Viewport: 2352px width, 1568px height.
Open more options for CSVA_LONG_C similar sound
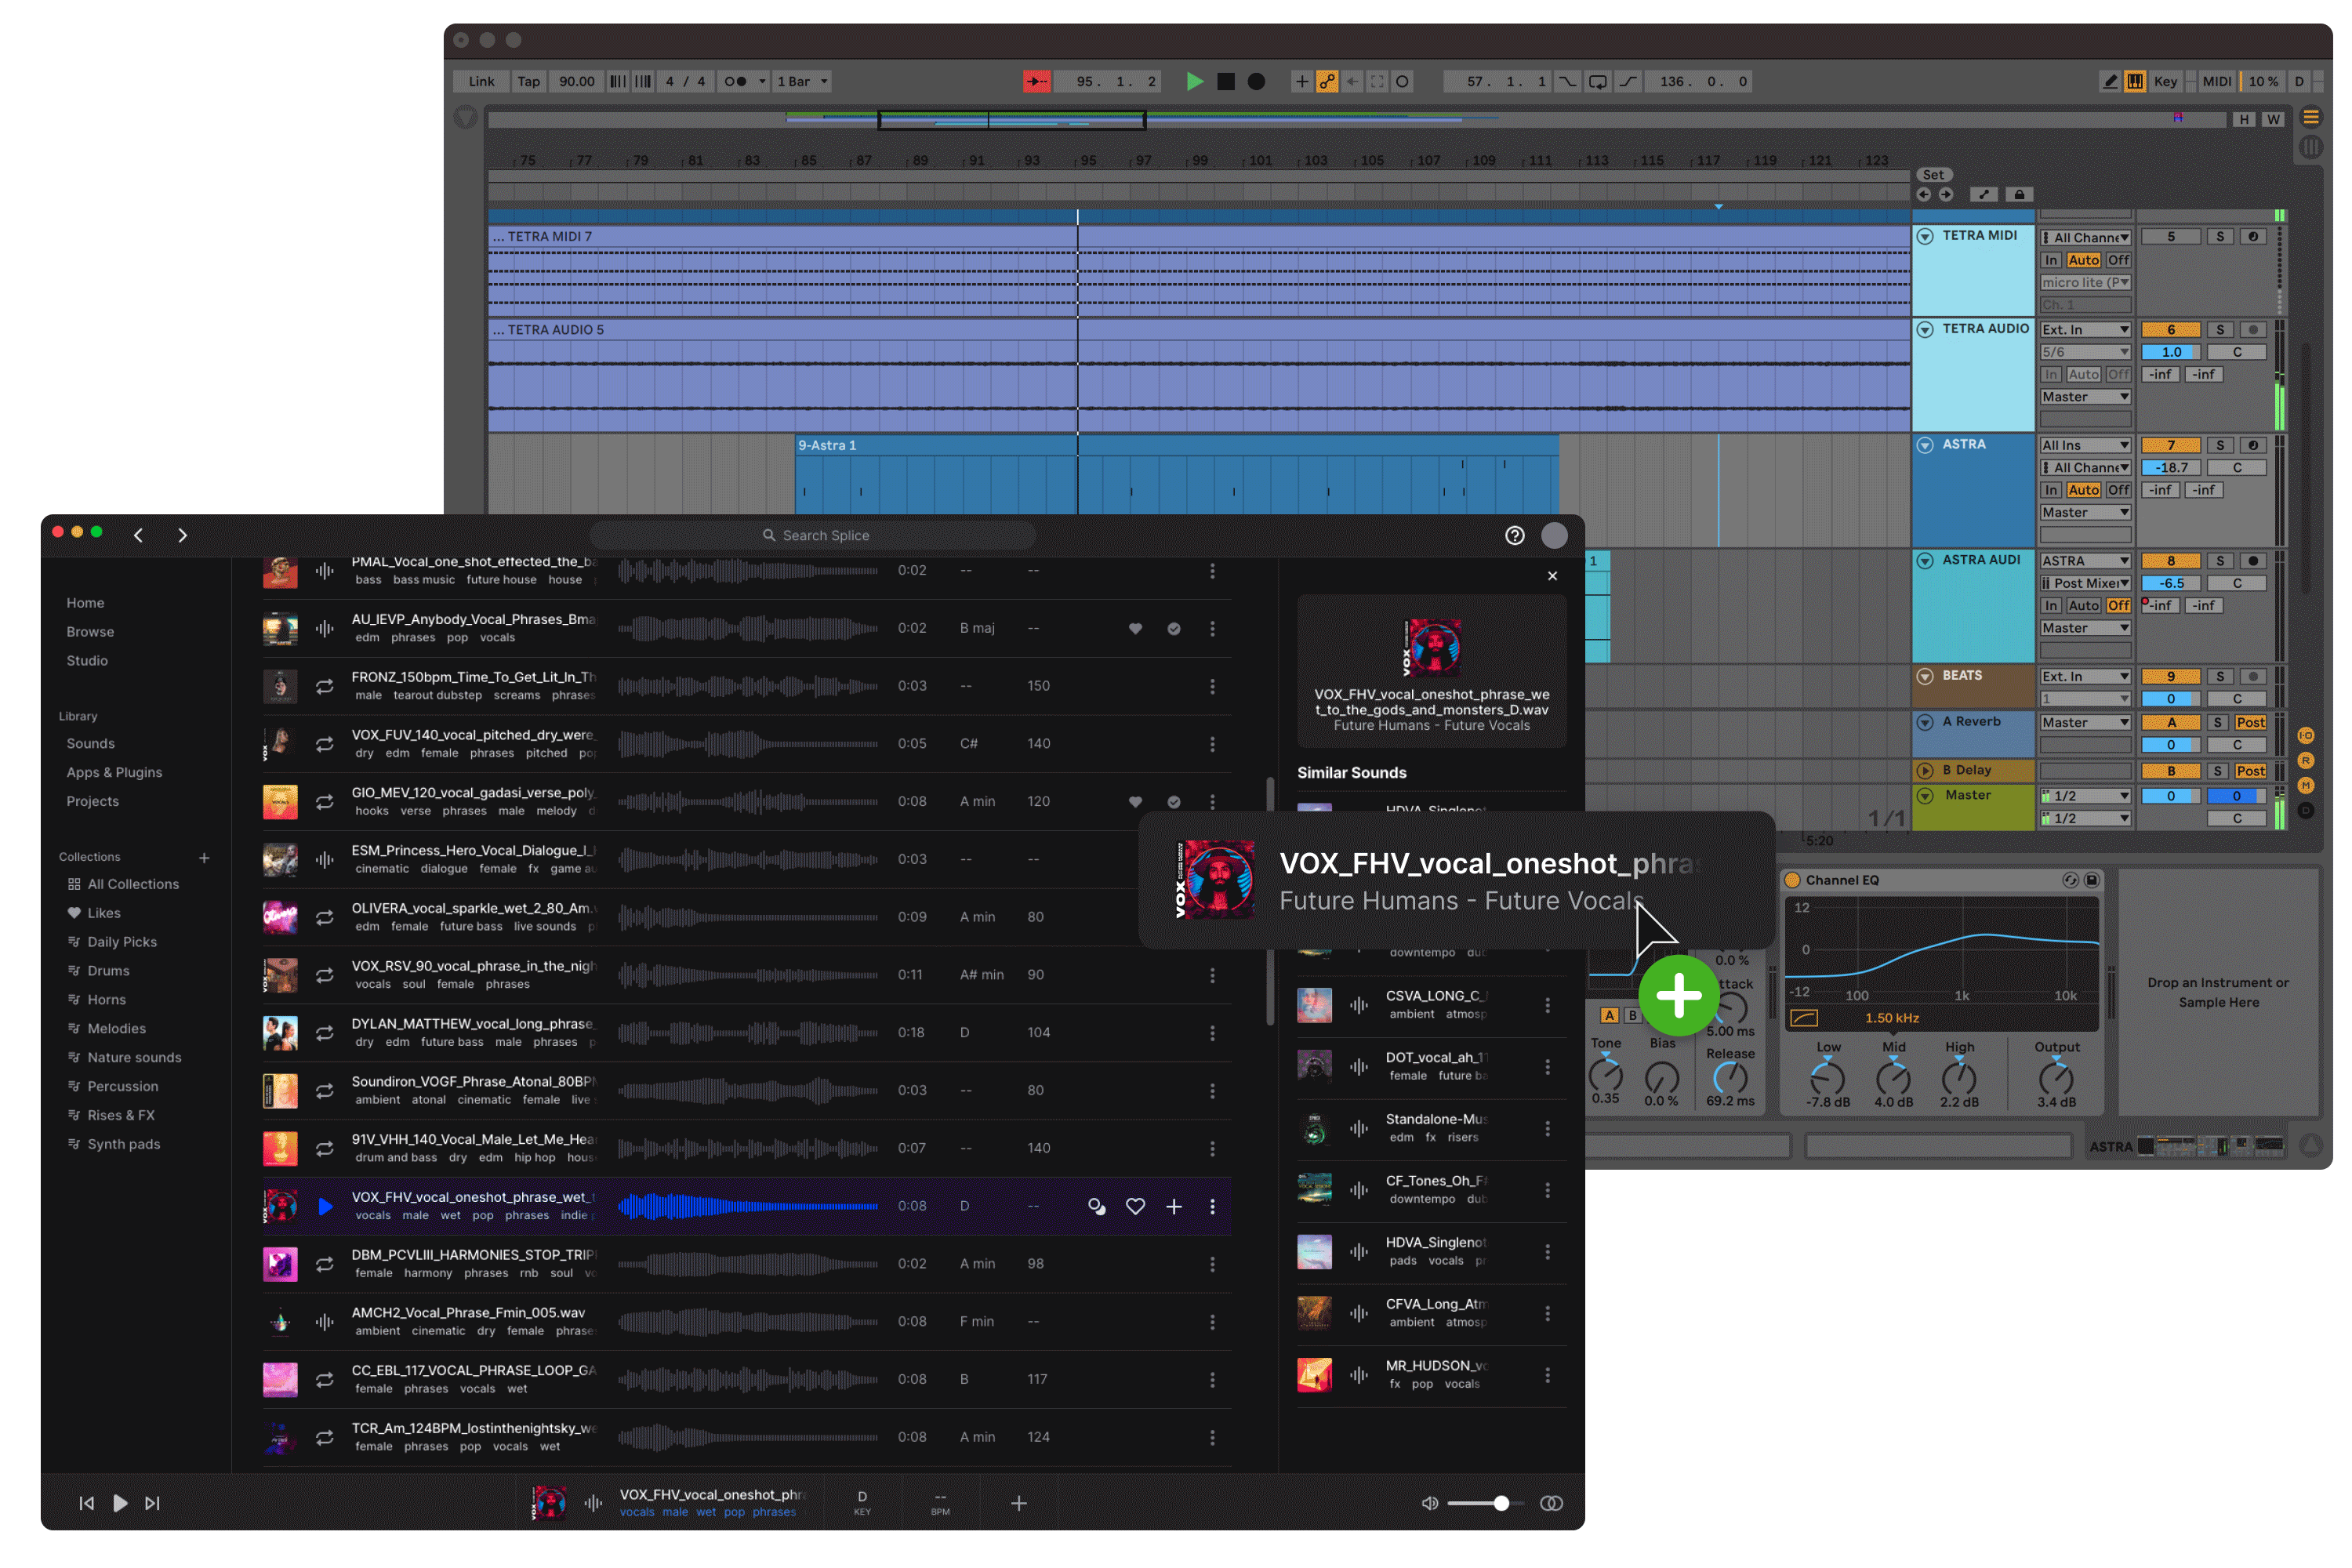pos(1547,1006)
